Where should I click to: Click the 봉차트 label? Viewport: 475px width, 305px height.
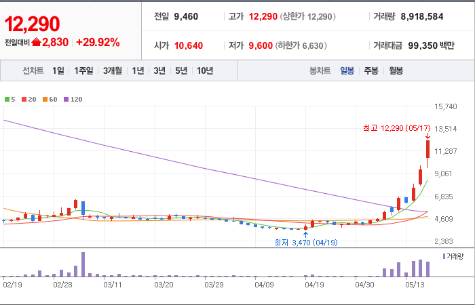(x=320, y=70)
